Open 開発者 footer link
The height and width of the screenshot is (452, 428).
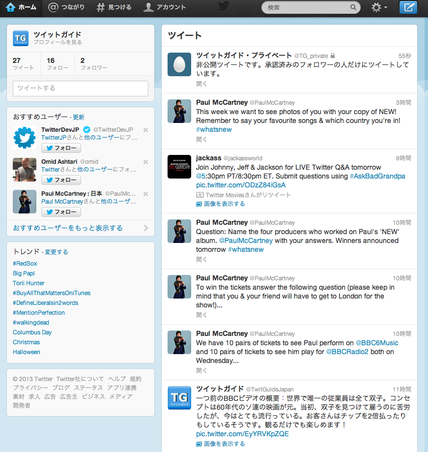pos(21,406)
